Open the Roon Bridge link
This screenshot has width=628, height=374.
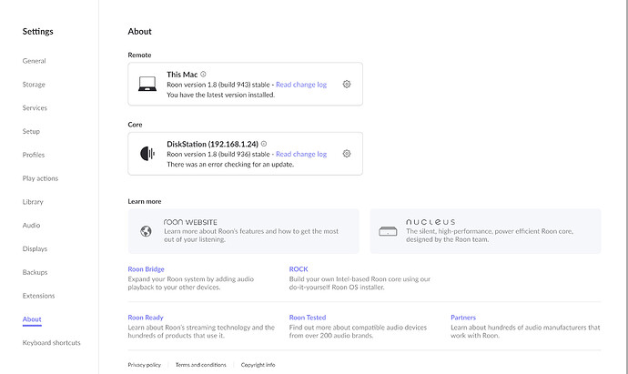click(x=147, y=269)
